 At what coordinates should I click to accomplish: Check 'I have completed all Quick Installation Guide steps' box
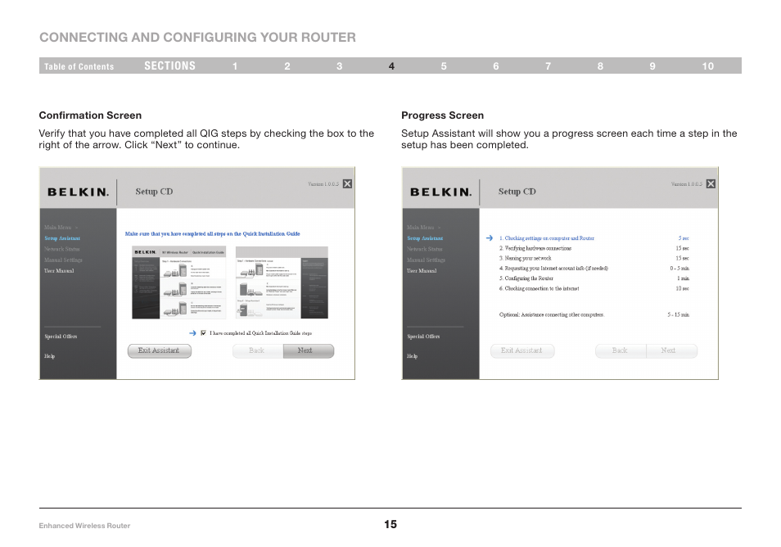coord(203,332)
